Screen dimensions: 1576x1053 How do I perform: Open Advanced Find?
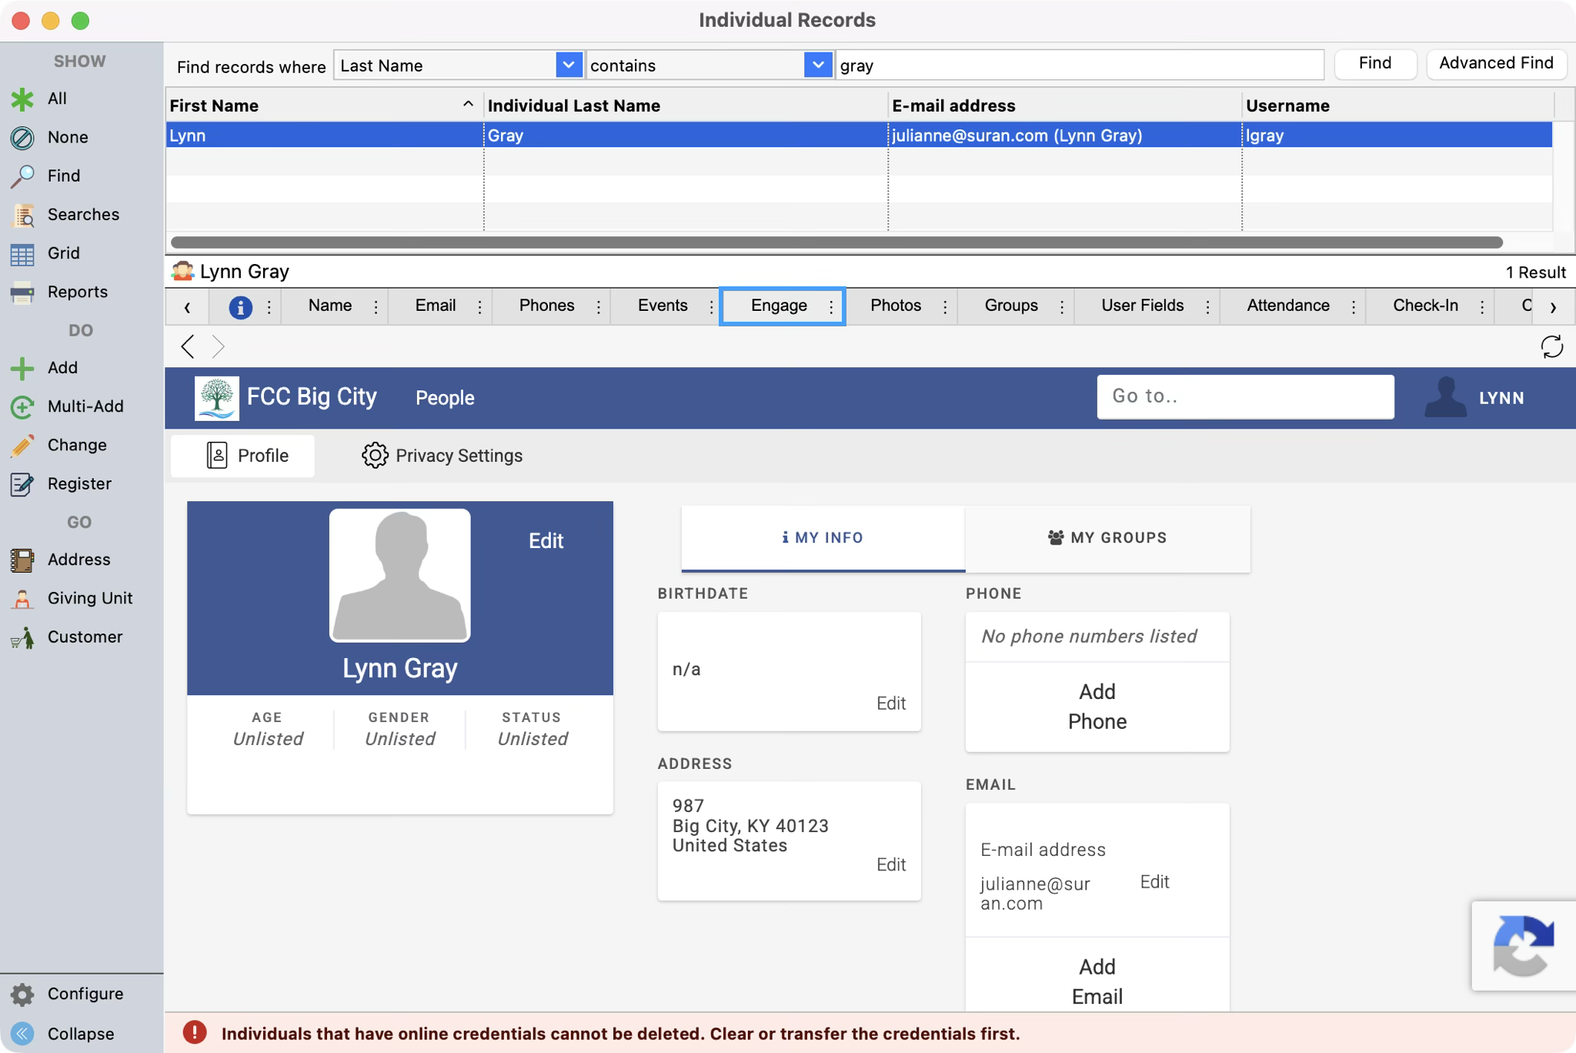pyautogui.click(x=1496, y=64)
